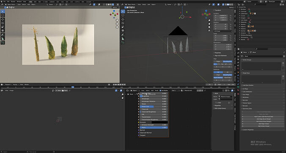Click the Material Output node name icon
Screen dimensions: 286x153
click(x=219, y=97)
